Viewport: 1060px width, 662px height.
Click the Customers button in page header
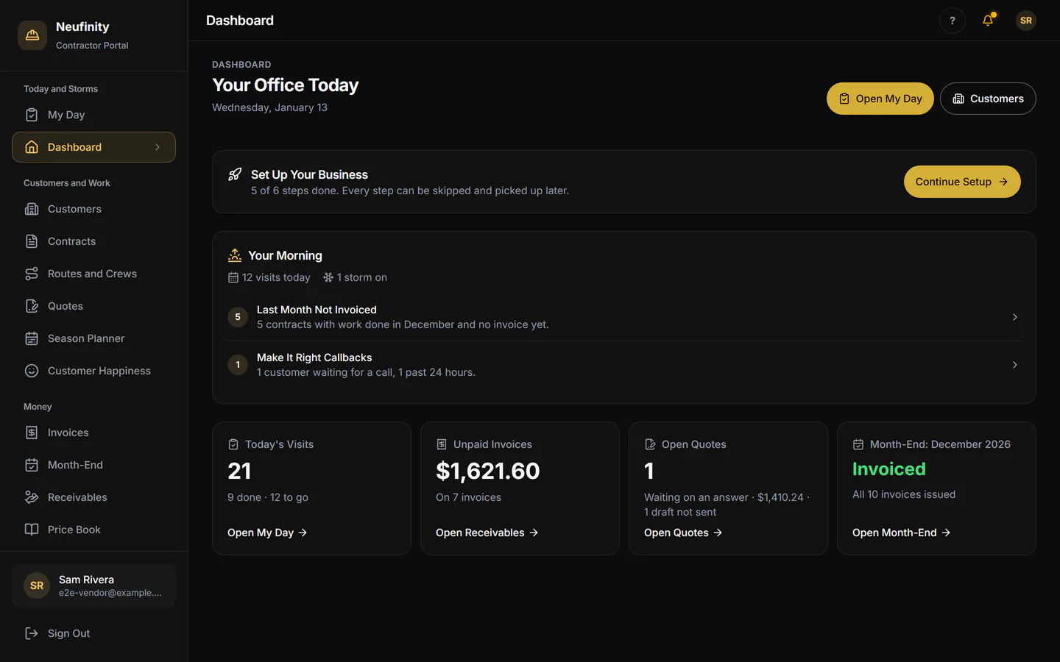988,99
